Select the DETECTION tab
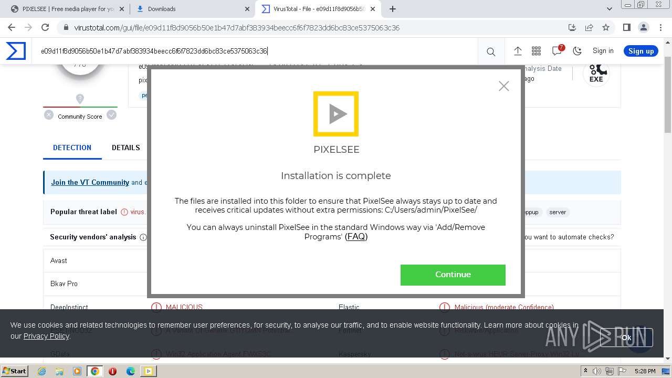The height and width of the screenshot is (378, 672). (x=72, y=148)
